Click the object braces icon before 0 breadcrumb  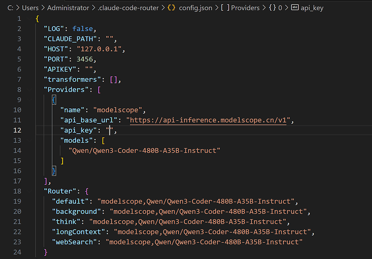click(272, 8)
